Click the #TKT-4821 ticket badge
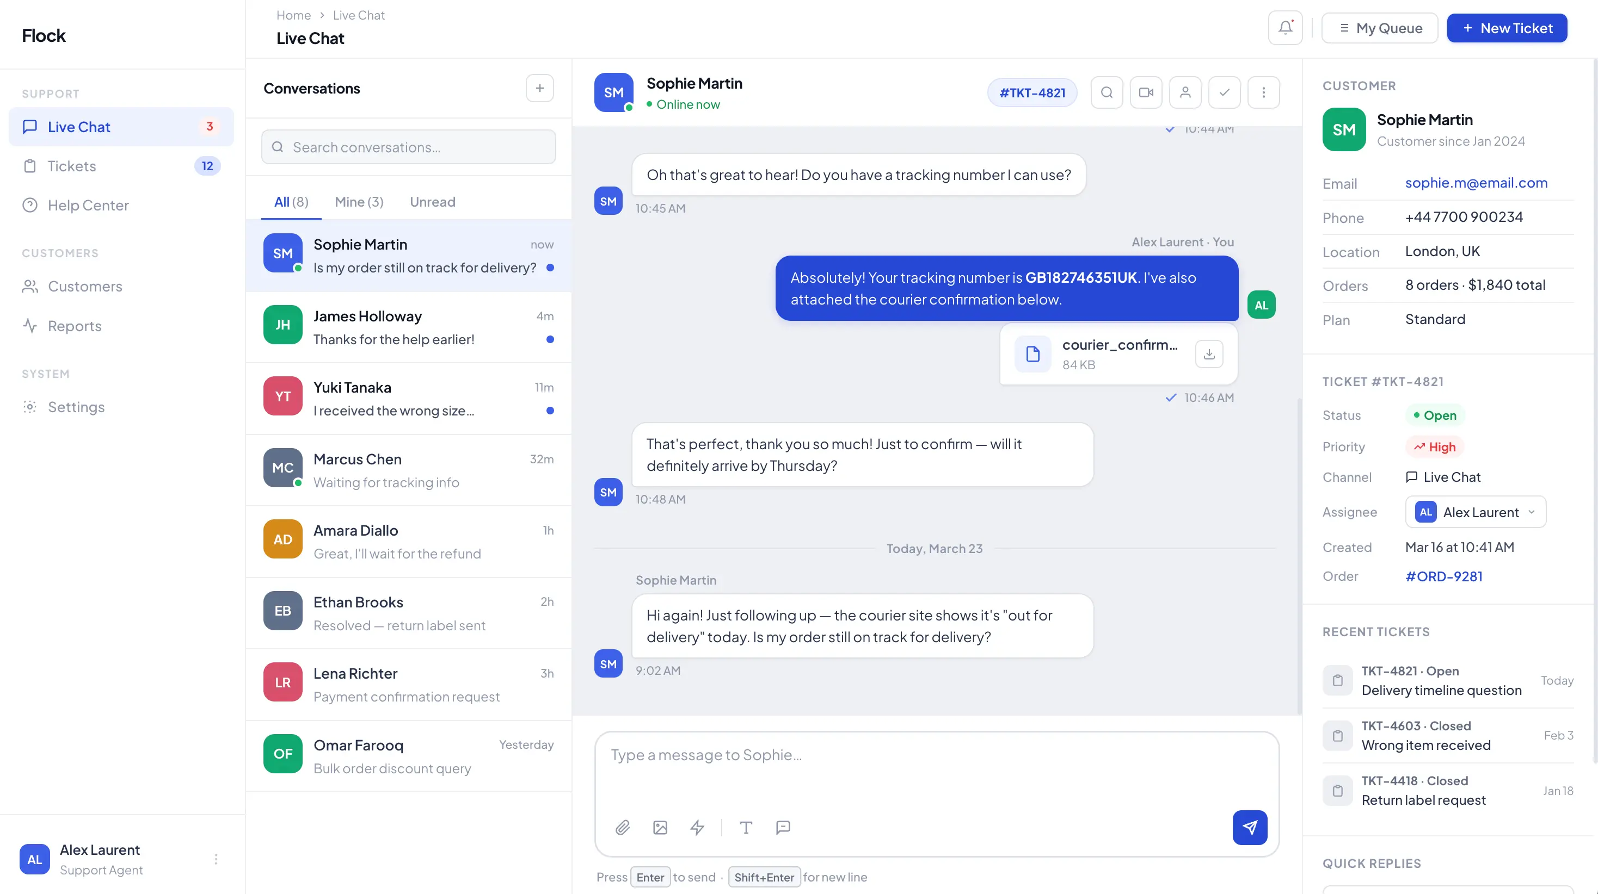 [1032, 92]
